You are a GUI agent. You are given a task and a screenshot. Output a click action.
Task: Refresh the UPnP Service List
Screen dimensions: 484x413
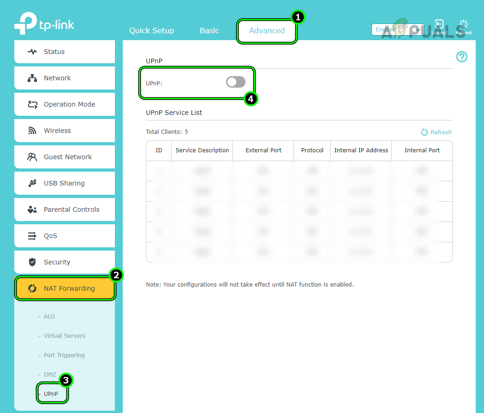tap(436, 132)
